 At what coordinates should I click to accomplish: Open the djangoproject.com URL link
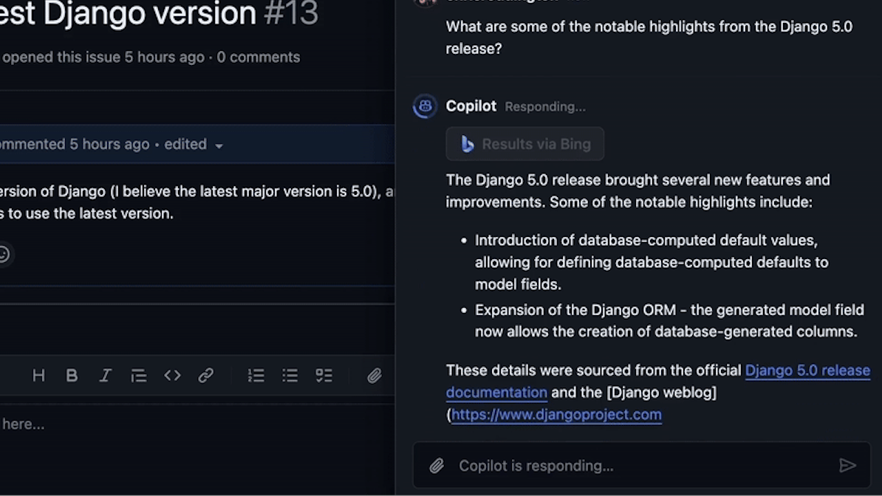(x=556, y=415)
